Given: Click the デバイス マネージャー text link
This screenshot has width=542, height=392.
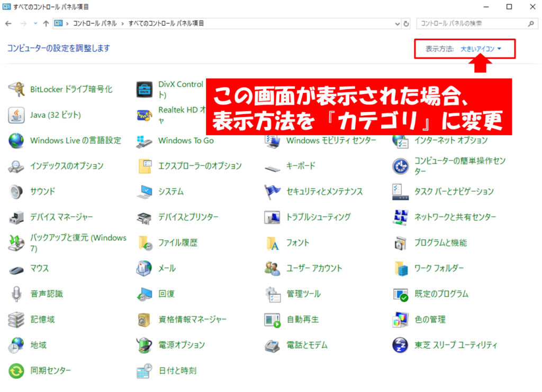Looking at the screenshot, I should point(61,217).
